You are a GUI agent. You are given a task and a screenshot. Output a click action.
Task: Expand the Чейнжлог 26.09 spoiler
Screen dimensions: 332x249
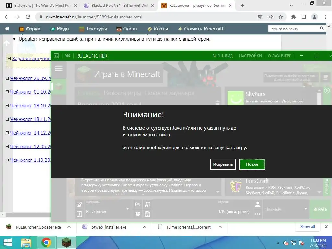coord(7,78)
